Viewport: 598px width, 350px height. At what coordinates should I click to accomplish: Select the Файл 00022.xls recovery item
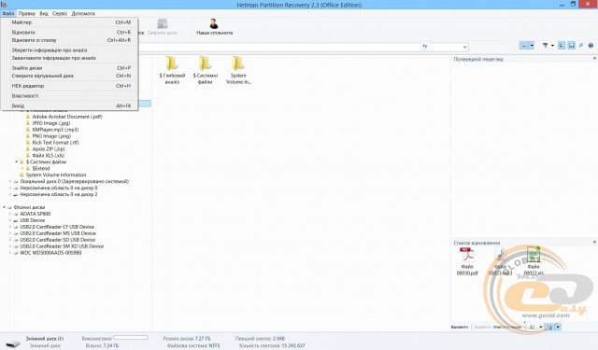tap(534, 261)
